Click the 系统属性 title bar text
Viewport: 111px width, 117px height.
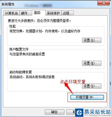[8, 4]
